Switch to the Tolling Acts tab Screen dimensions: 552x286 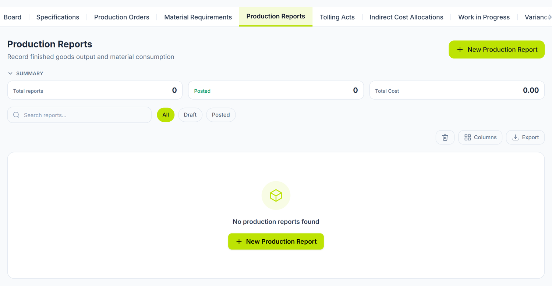click(337, 17)
